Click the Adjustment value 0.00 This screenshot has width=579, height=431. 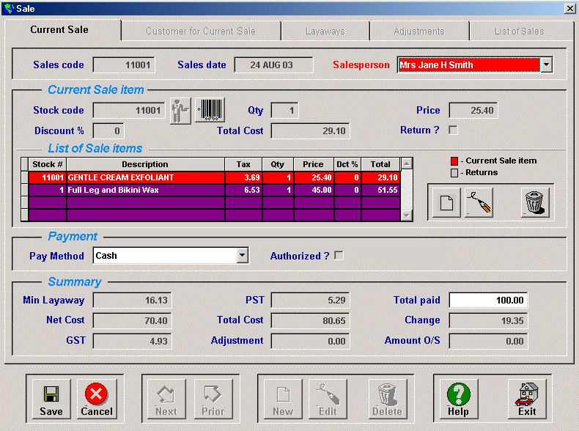click(310, 342)
